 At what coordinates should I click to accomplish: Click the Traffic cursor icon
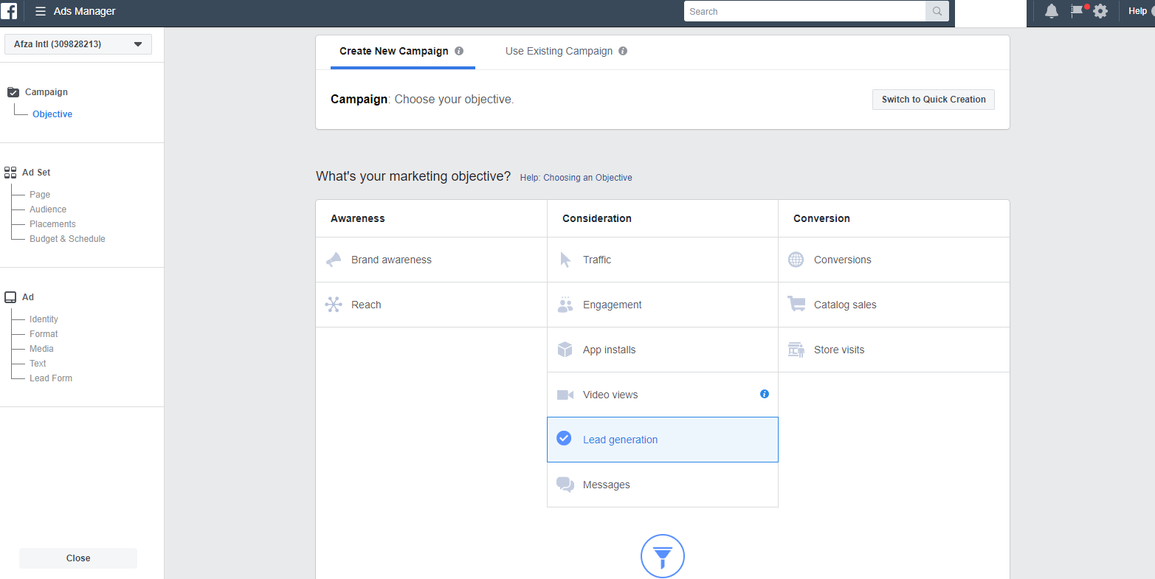(565, 260)
